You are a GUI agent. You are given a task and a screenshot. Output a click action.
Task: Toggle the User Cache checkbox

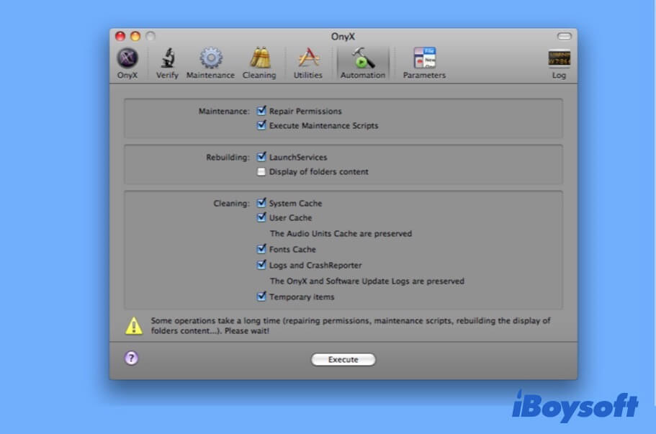tap(262, 217)
